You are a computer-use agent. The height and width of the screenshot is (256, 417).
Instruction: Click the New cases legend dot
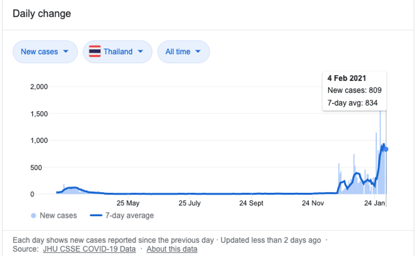[33, 215]
